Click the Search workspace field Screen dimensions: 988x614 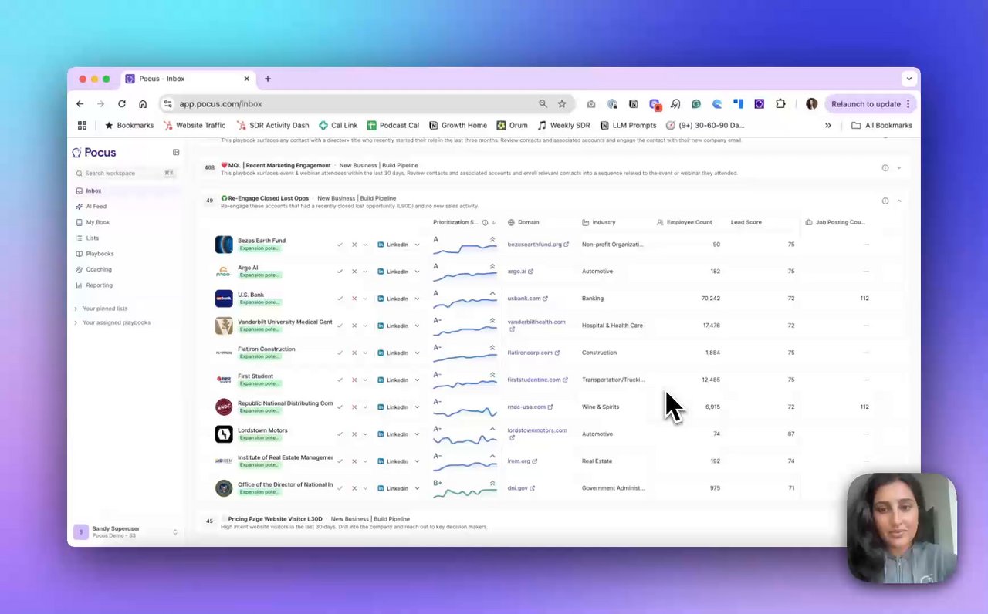coord(125,174)
